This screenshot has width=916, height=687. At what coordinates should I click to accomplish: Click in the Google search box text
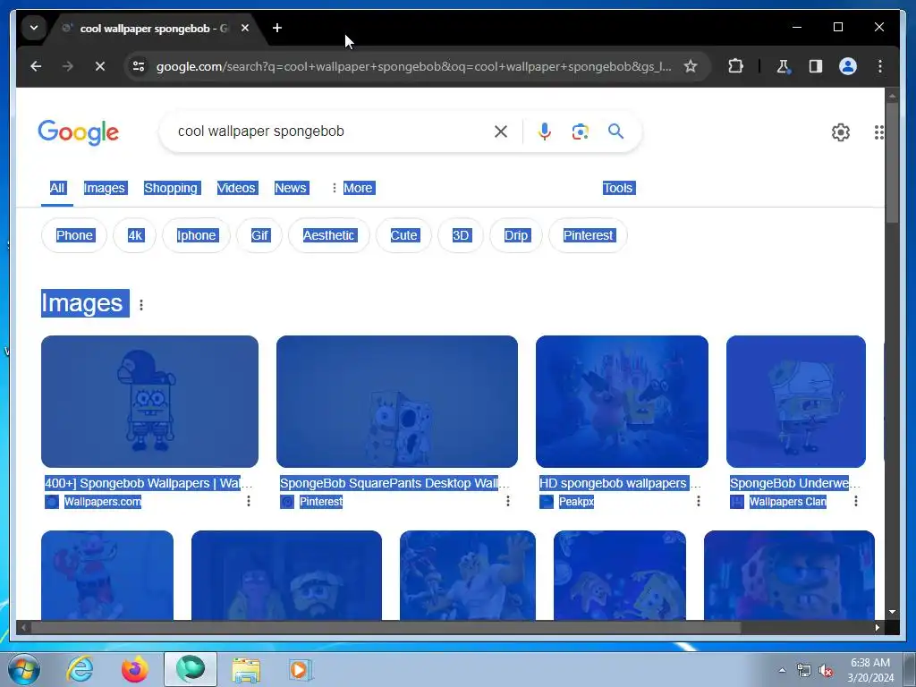(261, 131)
